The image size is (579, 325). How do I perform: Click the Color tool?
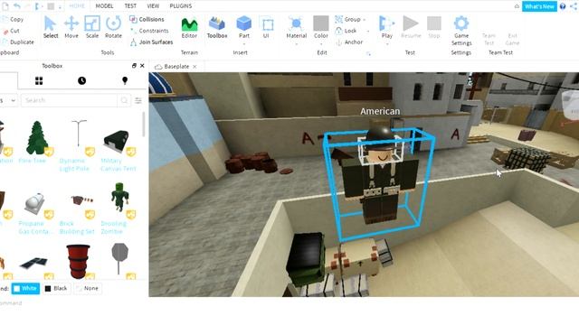[321, 26]
